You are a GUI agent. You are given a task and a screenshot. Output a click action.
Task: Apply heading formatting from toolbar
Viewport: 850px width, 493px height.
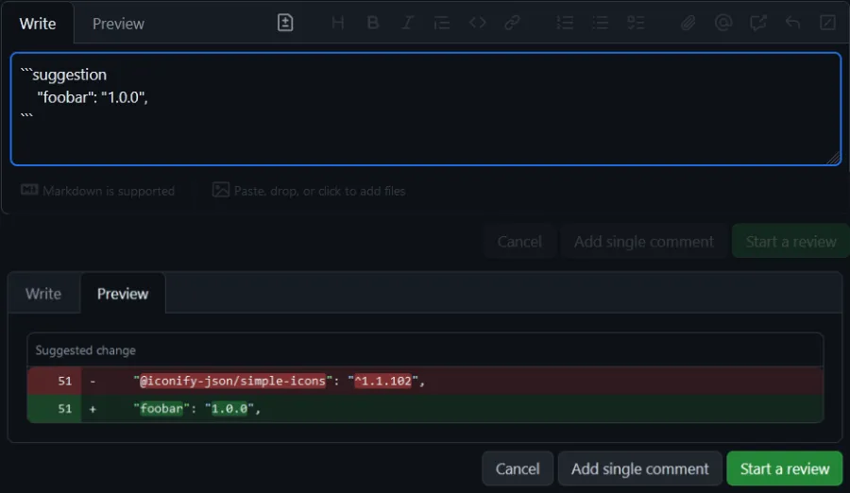click(337, 23)
